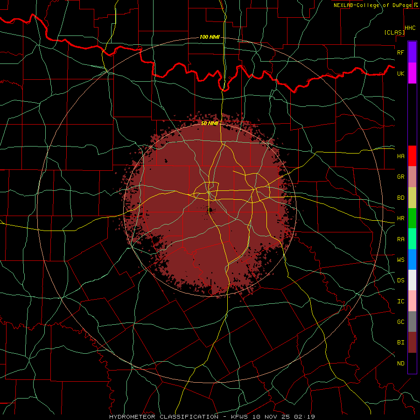Click the "10 NOV 25" date text
The image size is (420, 420).
271,417
